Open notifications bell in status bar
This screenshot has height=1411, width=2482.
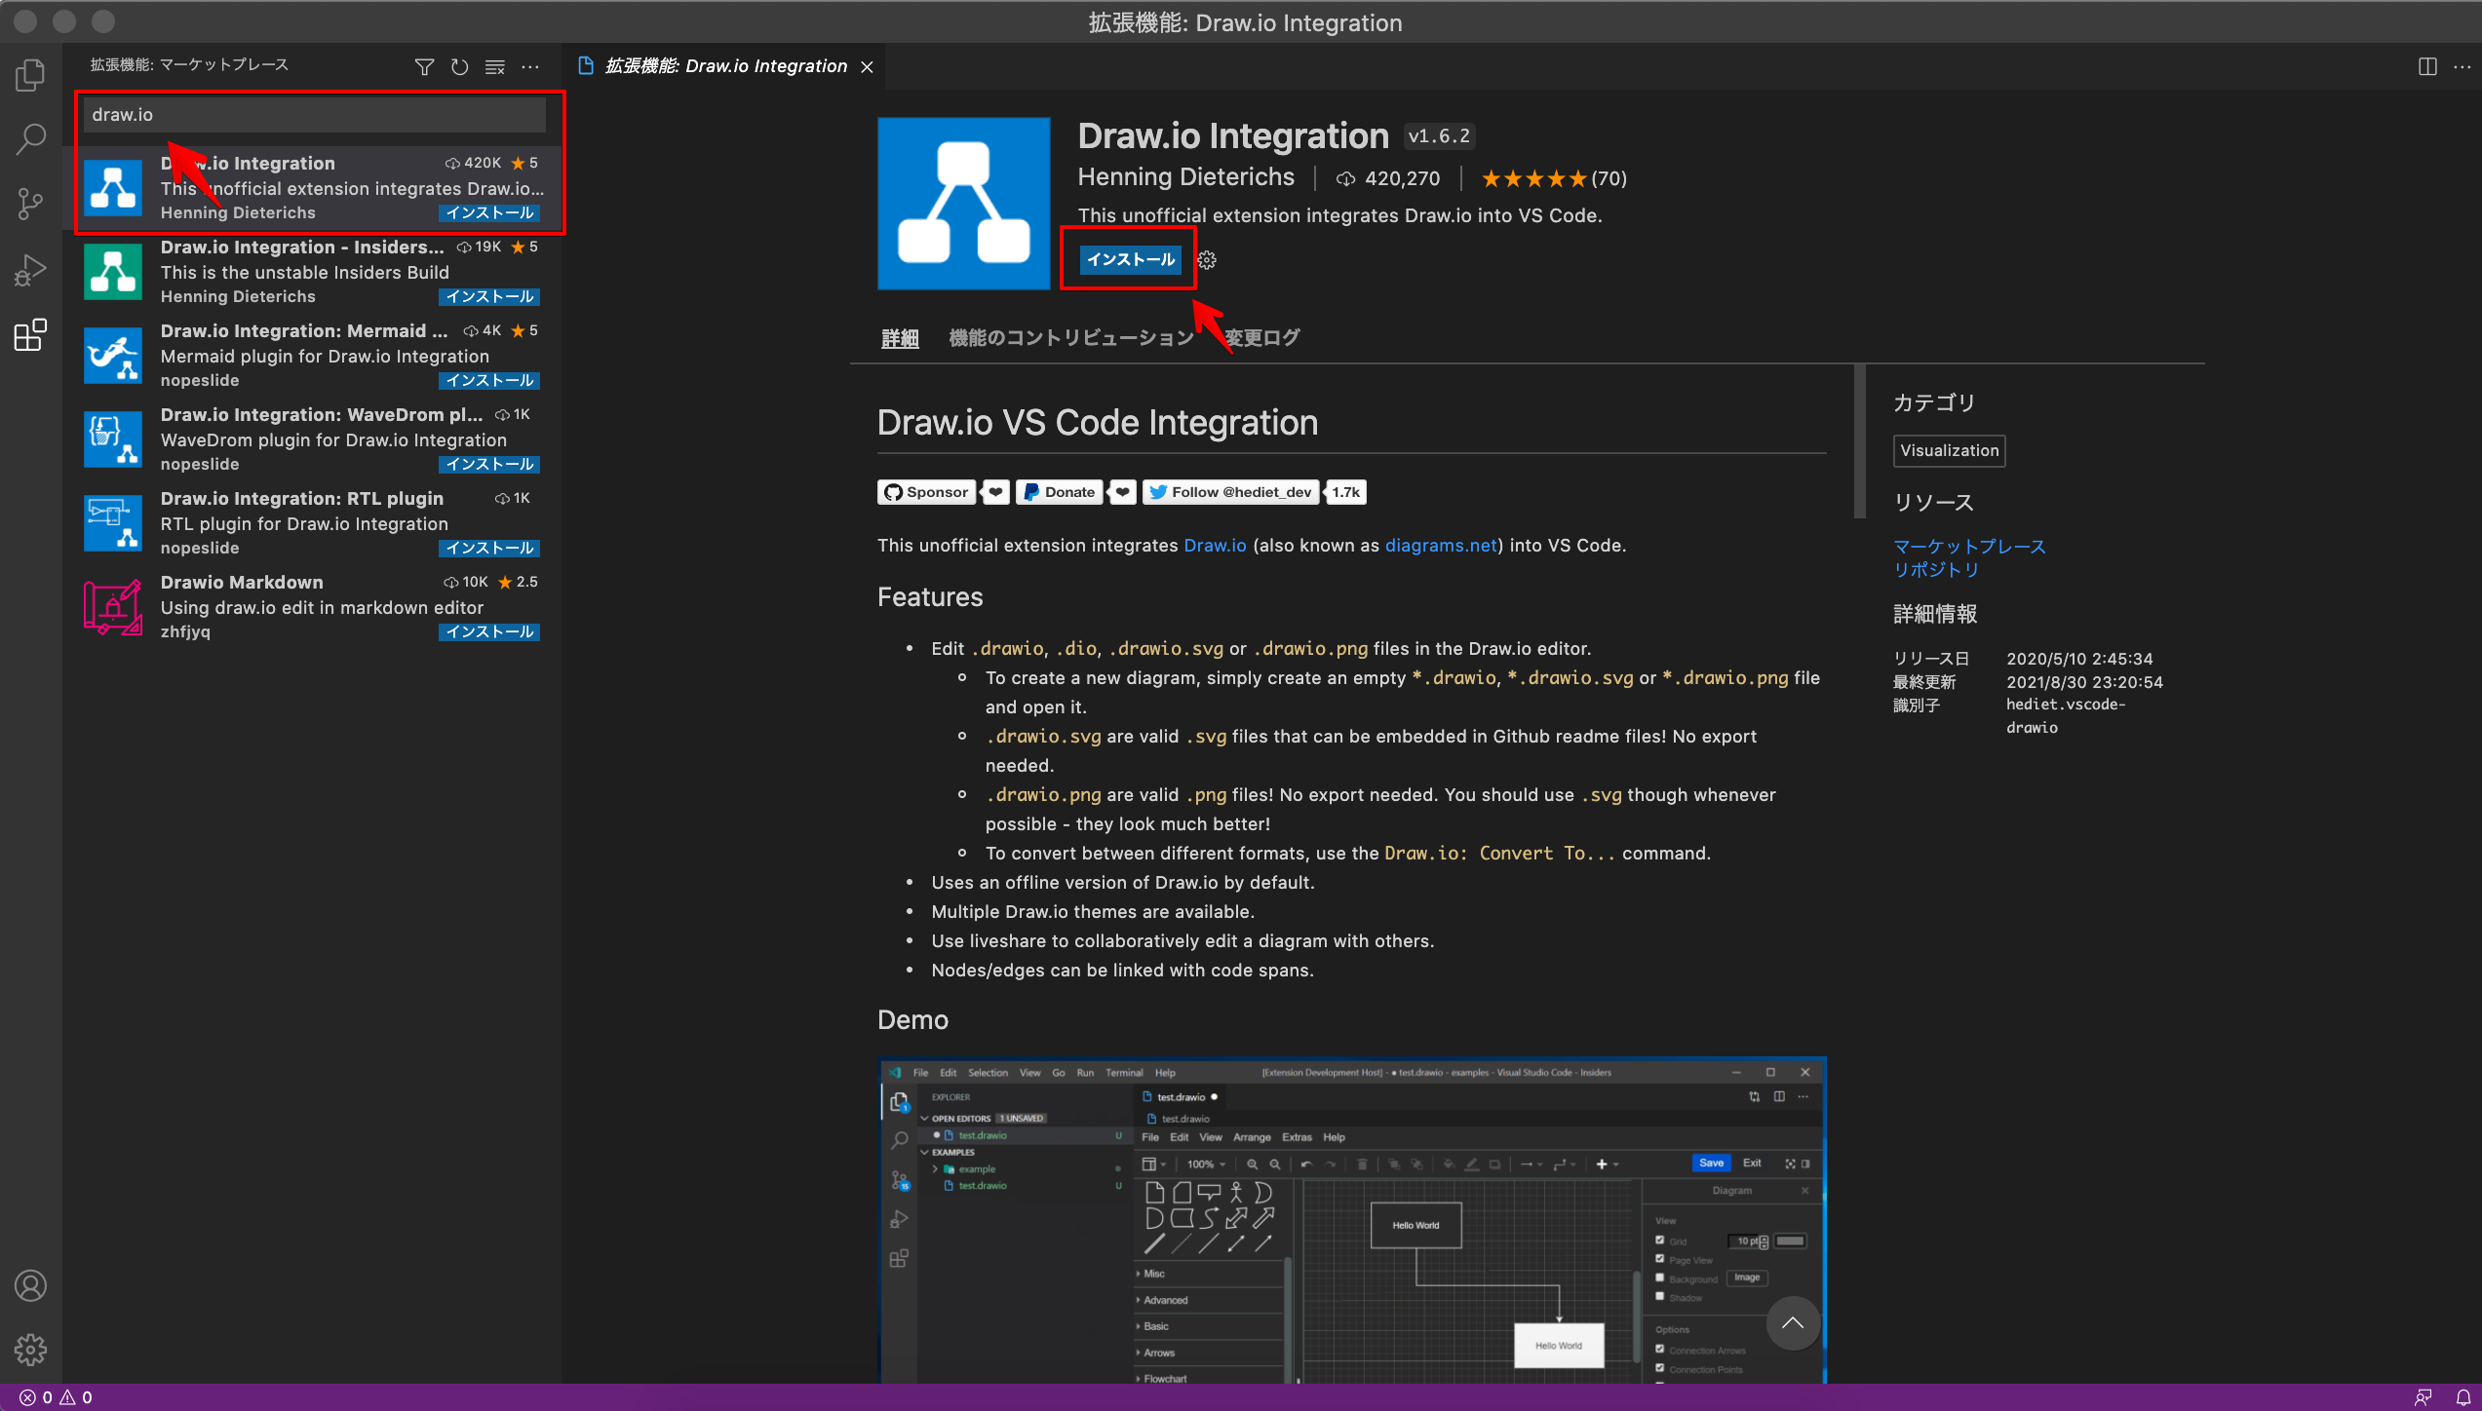(x=2463, y=1397)
